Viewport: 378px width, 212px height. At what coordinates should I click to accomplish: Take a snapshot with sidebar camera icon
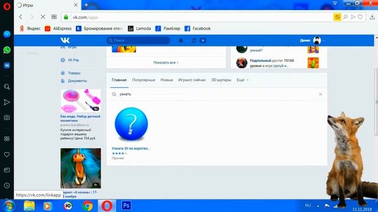click(6, 118)
